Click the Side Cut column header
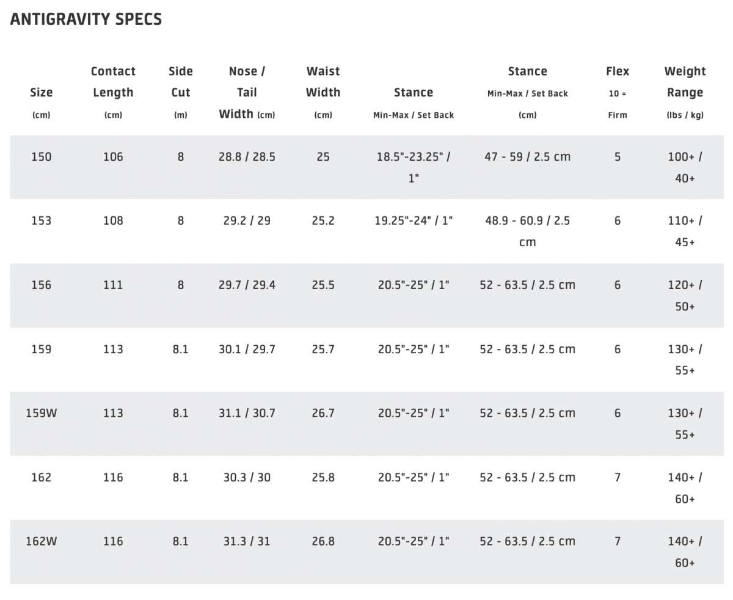Image resolution: width=733 pixels, height=600 pixels. pos(180,92)
